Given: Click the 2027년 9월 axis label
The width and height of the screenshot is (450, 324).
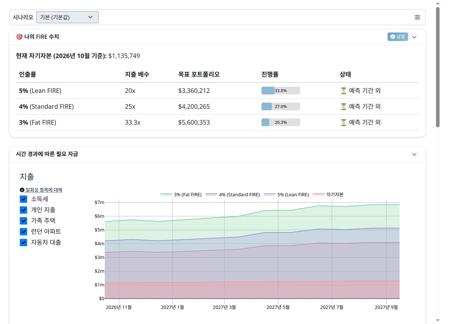Looking at the screenshot, I should [x=386, y=307].
